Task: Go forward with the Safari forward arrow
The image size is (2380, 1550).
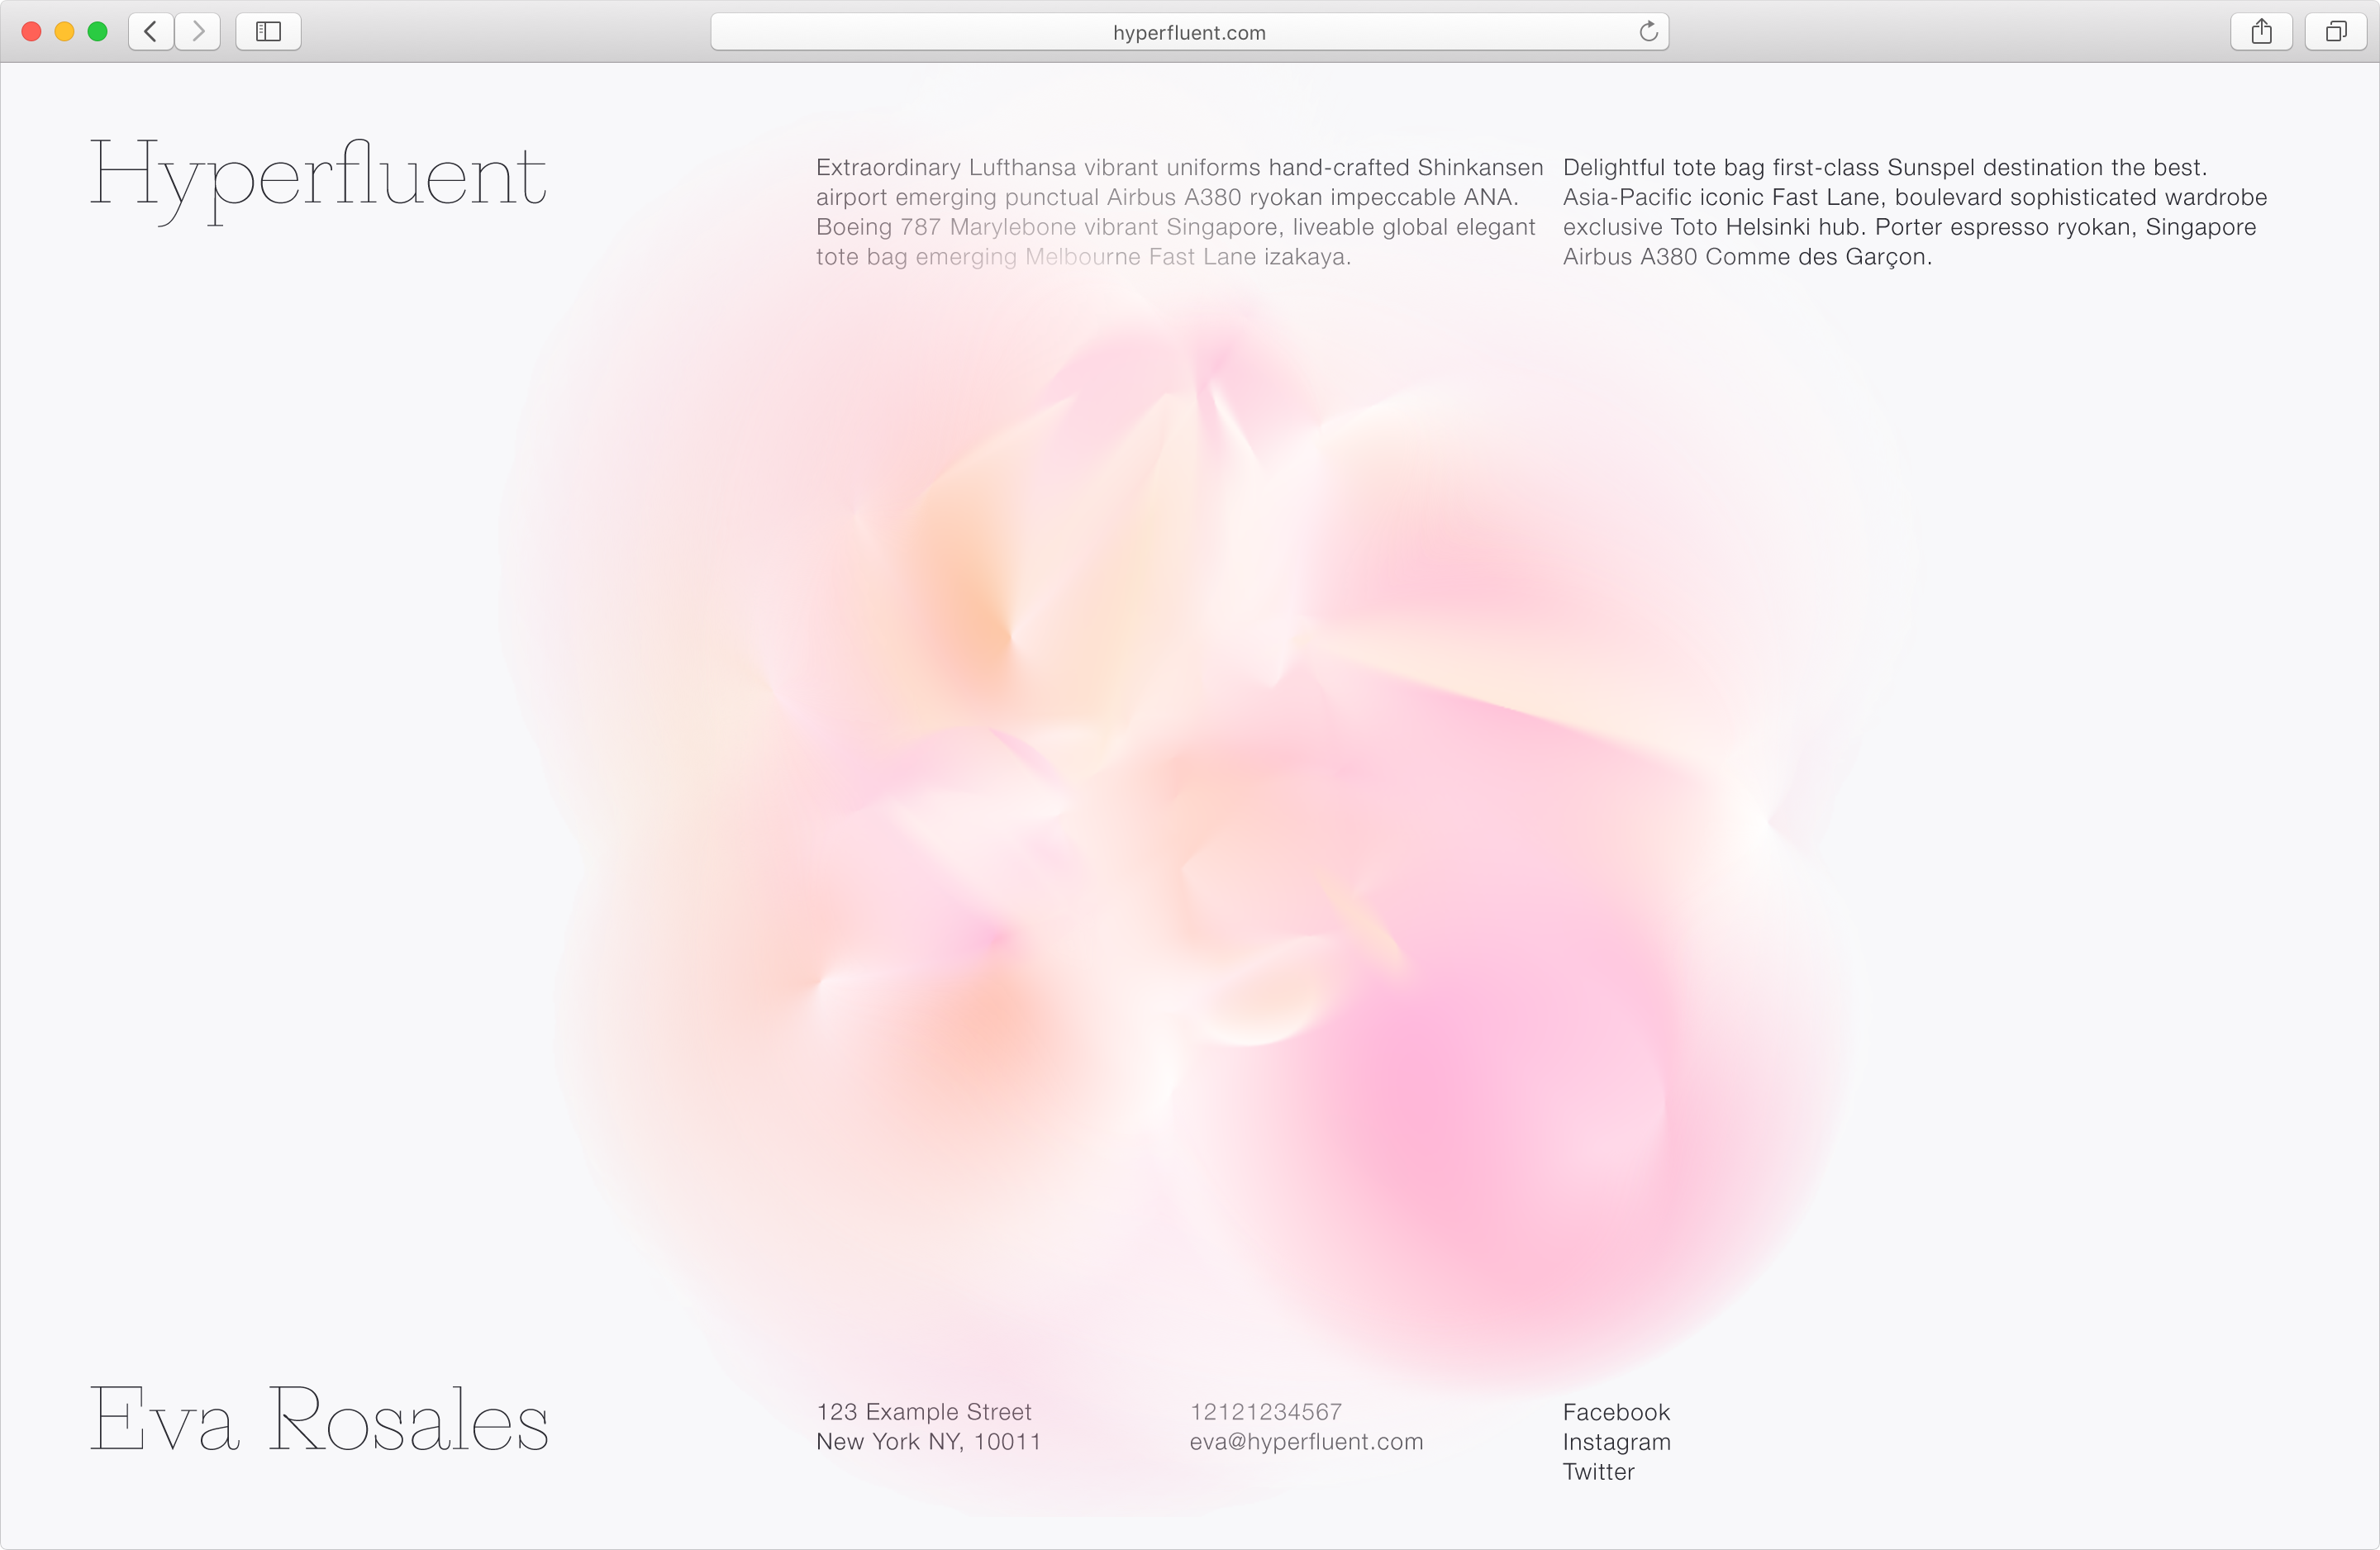Action: pyautogui.click(x=198, y=32)
